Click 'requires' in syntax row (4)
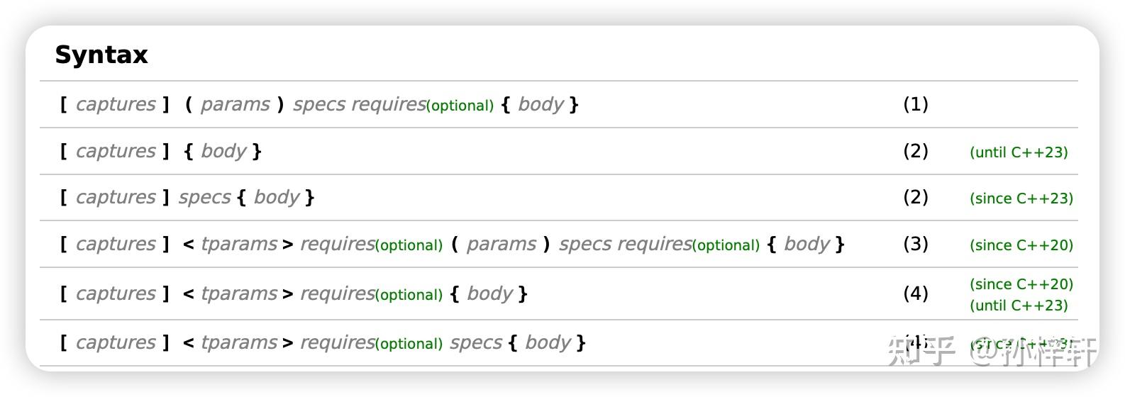This screenshot has height=397, width=1125. (337, 293)
